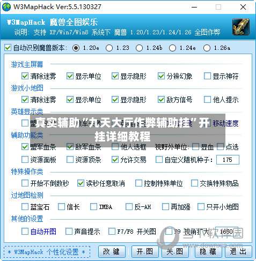Select the 1.20e version radio button
Image resolution: width=256 pixels, height=261 pixels.
coord(76,48)
